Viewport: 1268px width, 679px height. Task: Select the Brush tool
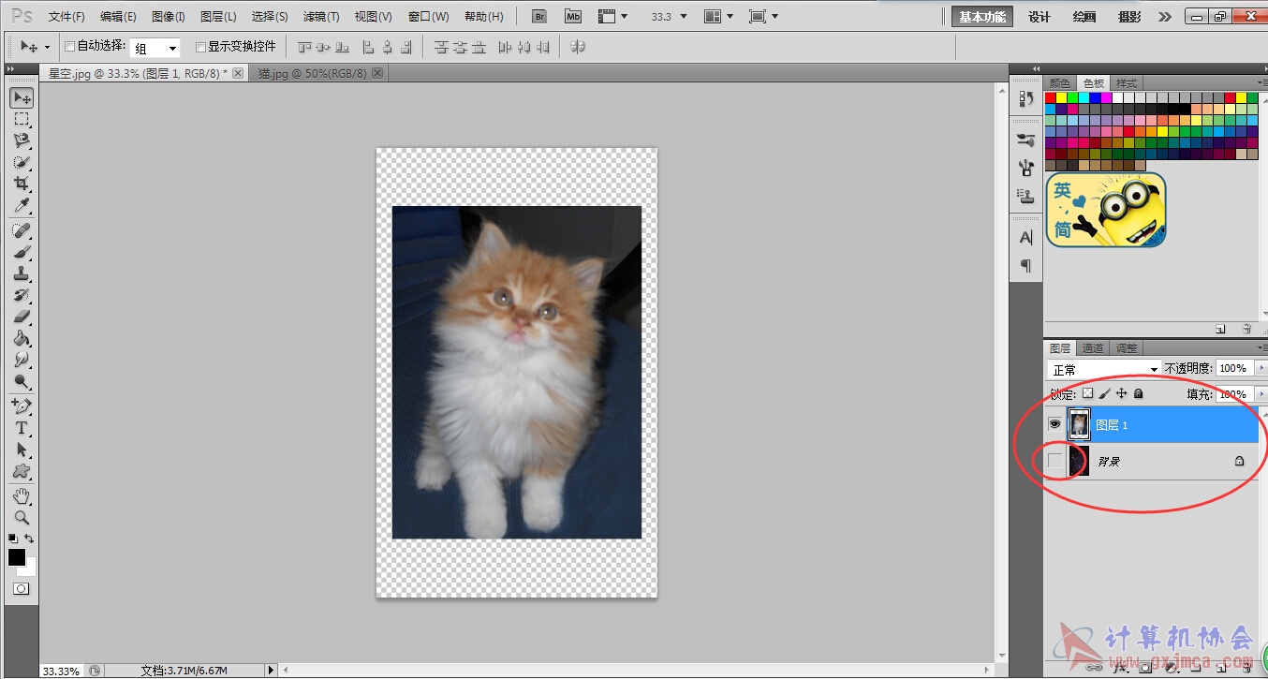22,252
